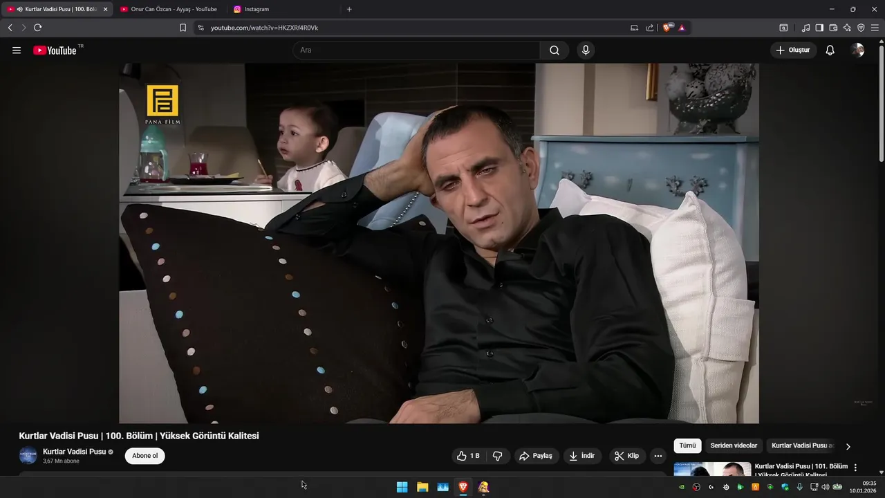Image resolution: width=885 pixels, height=498 pixels.
Task: Toggle the browser sidebar panel
Action: point(819,28)
